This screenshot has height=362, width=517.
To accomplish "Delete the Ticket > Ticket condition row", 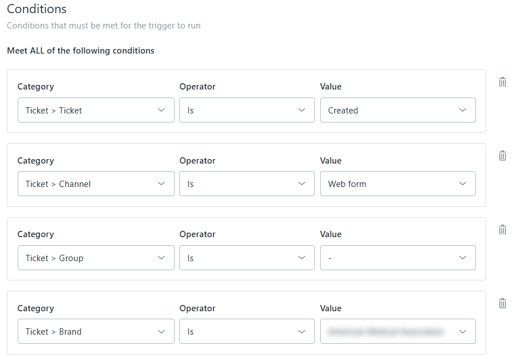I will [x=502, y=82].
